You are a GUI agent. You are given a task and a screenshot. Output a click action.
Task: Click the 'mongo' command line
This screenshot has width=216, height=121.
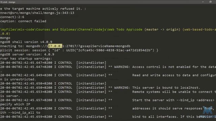point(5,38)
